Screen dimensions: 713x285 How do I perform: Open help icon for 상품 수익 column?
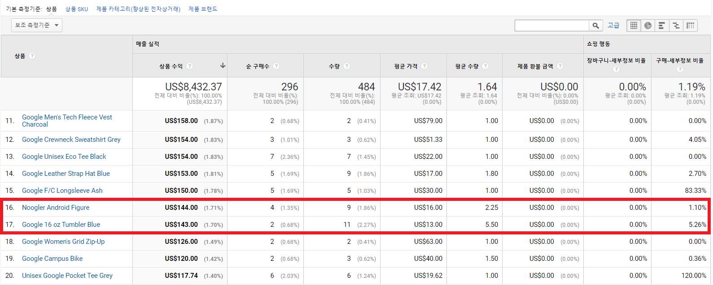[190, 66]
